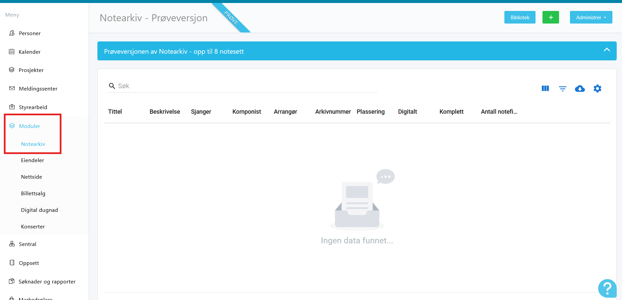Click the help question mark bubble
This screenshot has width=622, height=300.
(607, 288)
